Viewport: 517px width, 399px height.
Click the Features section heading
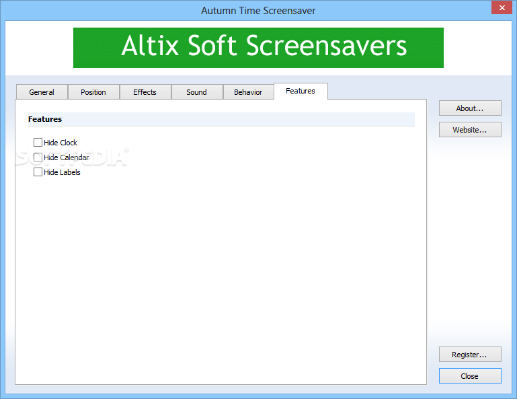click(45, 119)
